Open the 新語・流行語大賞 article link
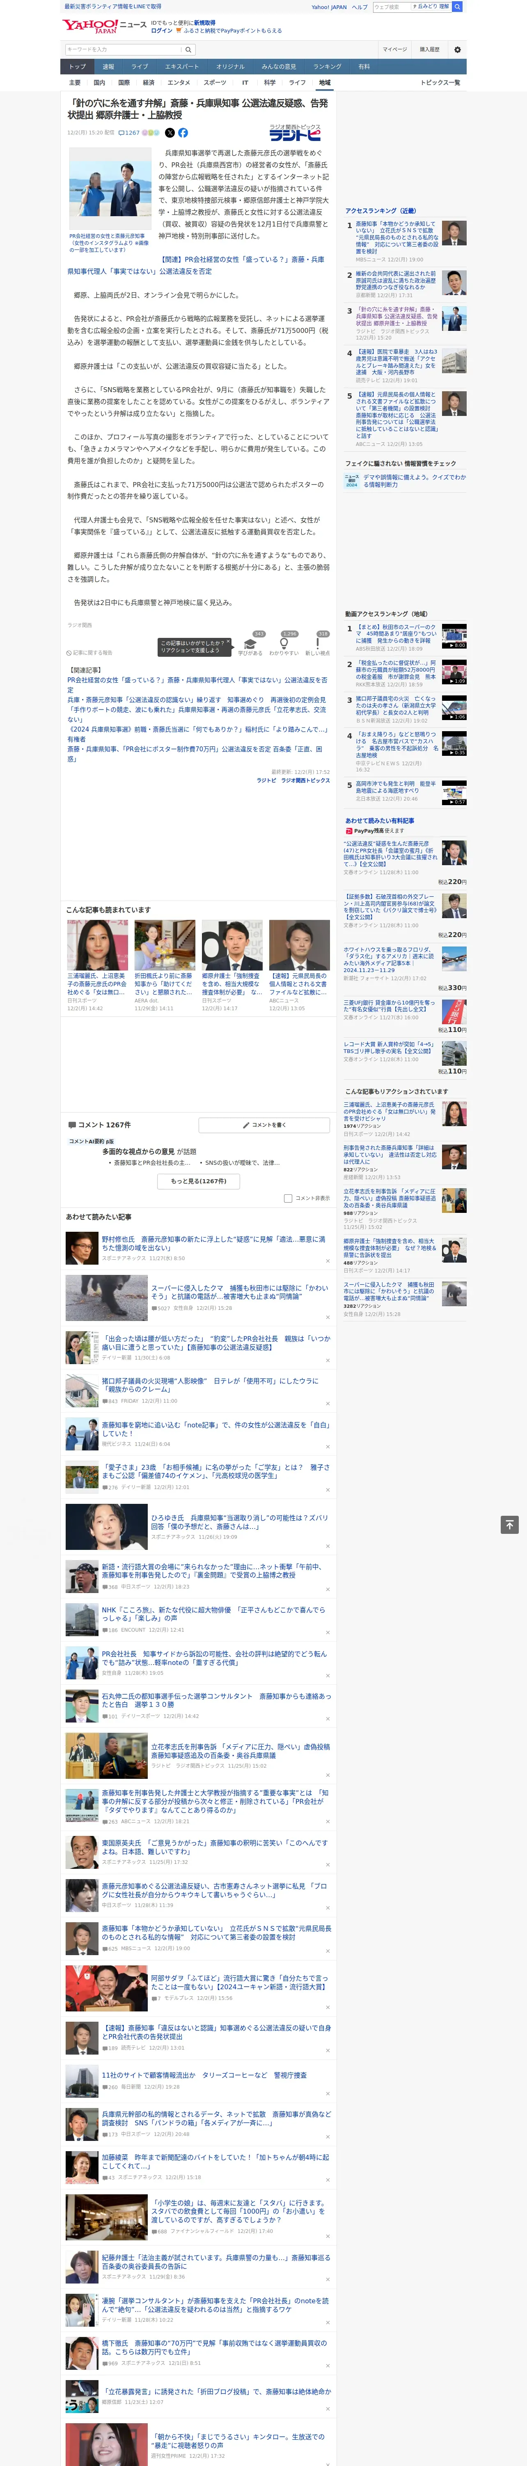 point(213,1571)
